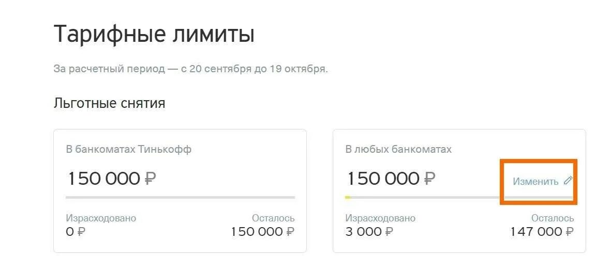Click the yellow filled part of progress bar
The height and width of the screenshot is (272, 610).
coord(348,197)
